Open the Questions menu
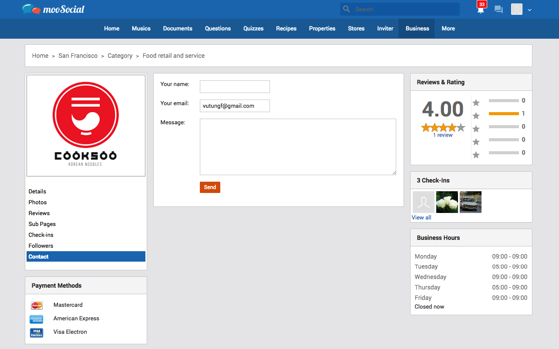 point(218,28)
